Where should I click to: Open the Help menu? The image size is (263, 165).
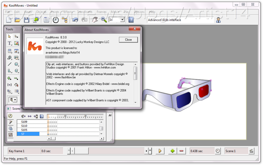point(152,12)
